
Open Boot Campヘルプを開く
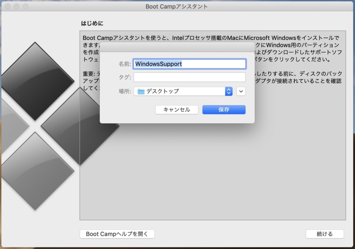click(117, 234)
